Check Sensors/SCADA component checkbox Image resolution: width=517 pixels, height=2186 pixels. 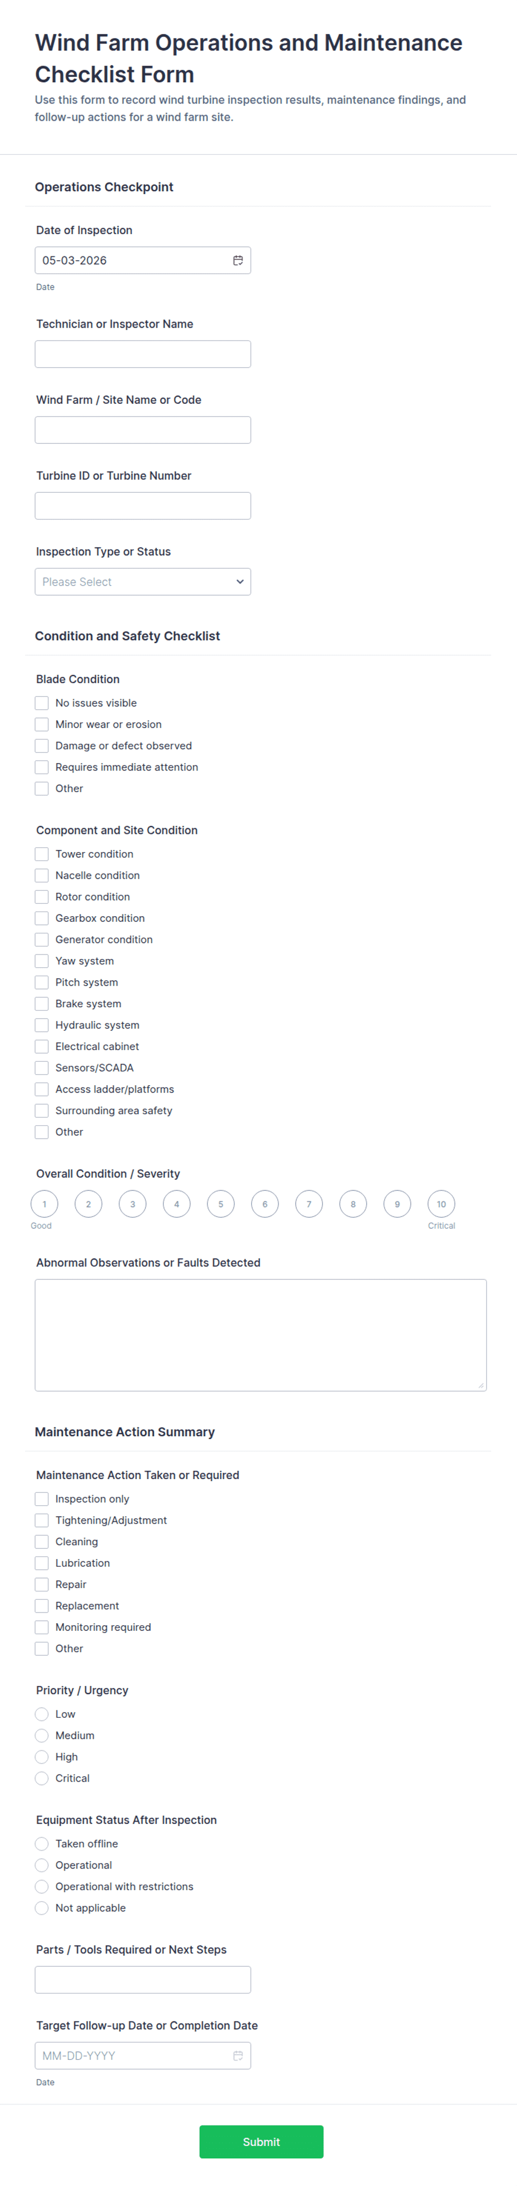[x=42, y=1067]
